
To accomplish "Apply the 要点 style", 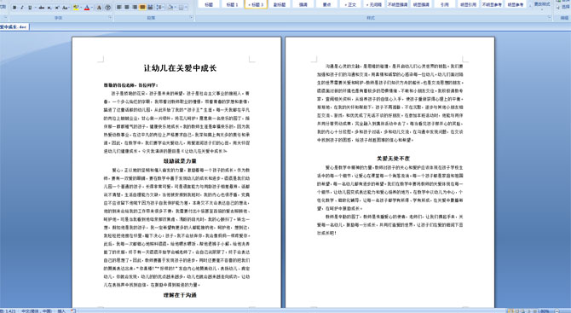I will click(327, 4).
